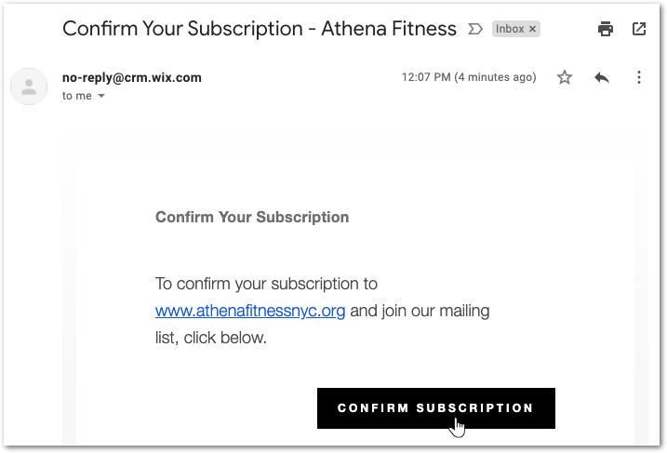Click the 'Confirm Your Subscription' body heading
This screenshot has height=453, width=667.
252,217
